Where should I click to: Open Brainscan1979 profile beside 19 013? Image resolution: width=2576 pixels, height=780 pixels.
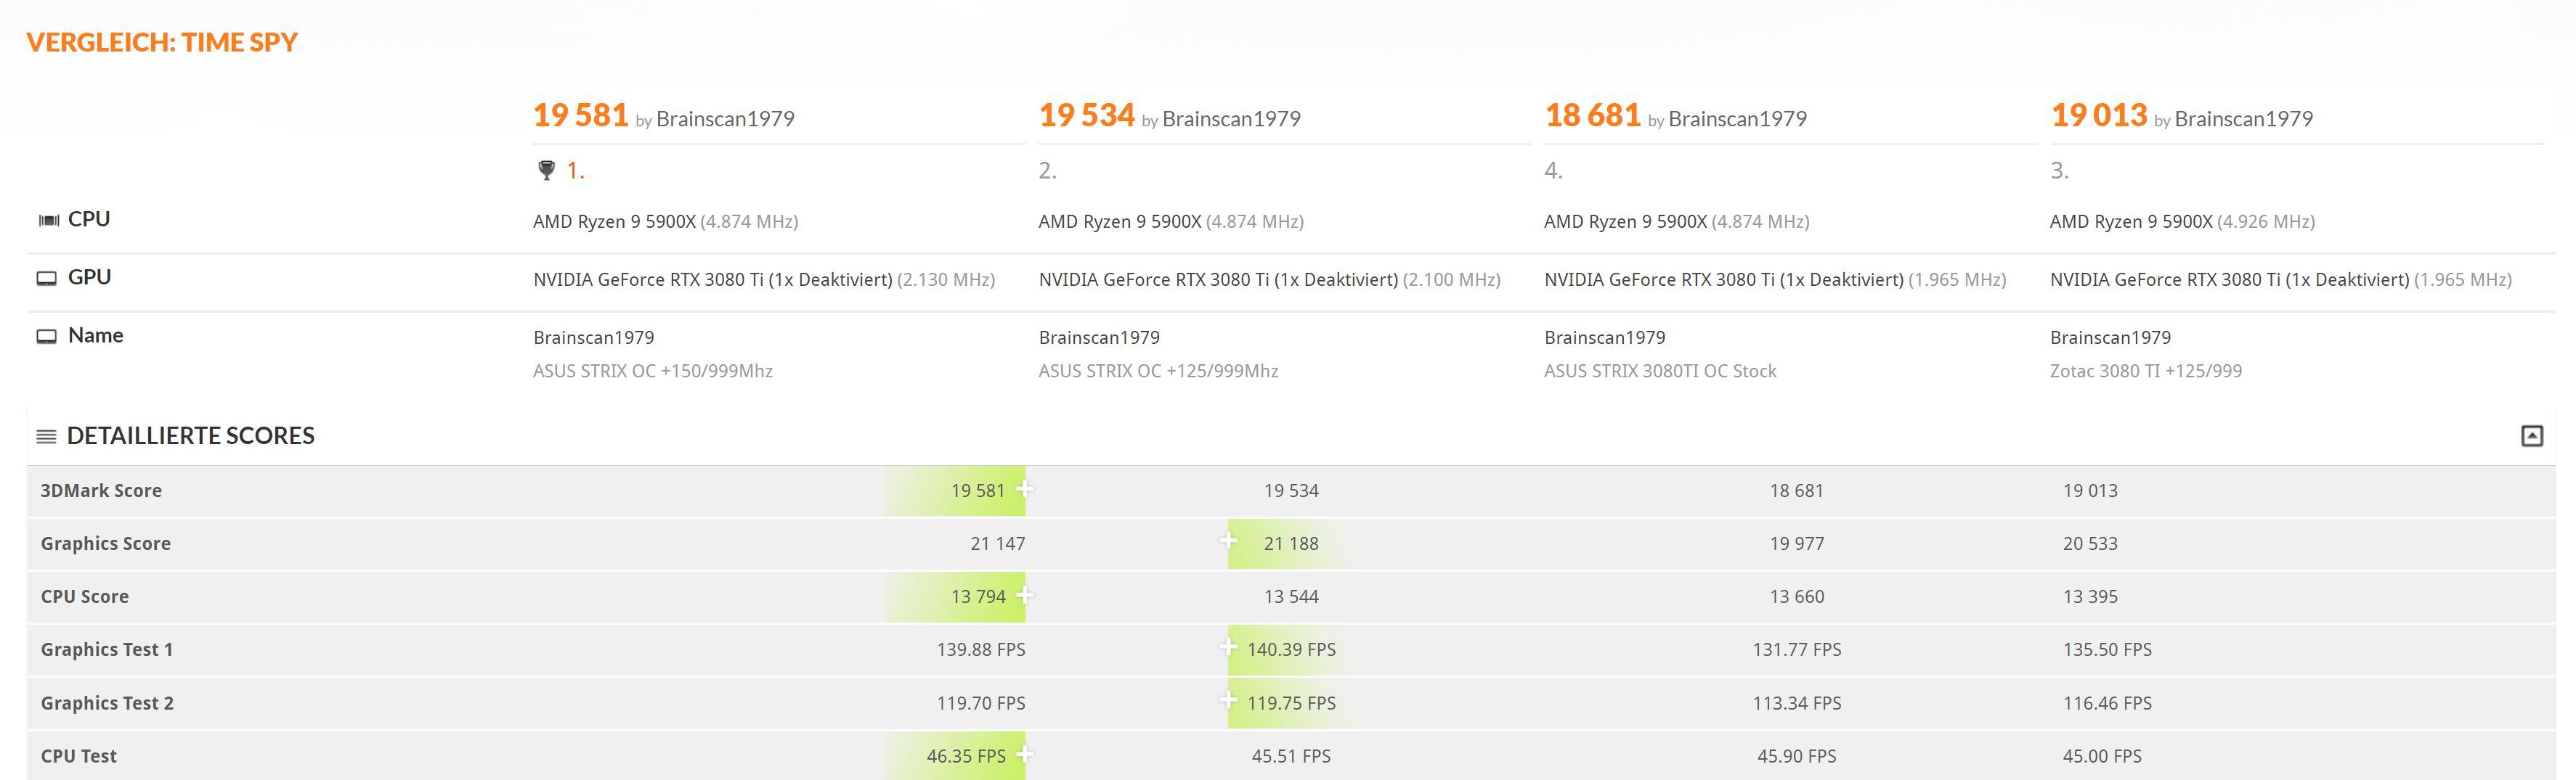2244,119
